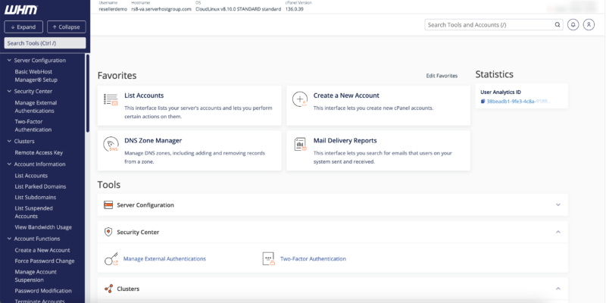
Task: Click the Clusters section icon
Action: (108, 289)
